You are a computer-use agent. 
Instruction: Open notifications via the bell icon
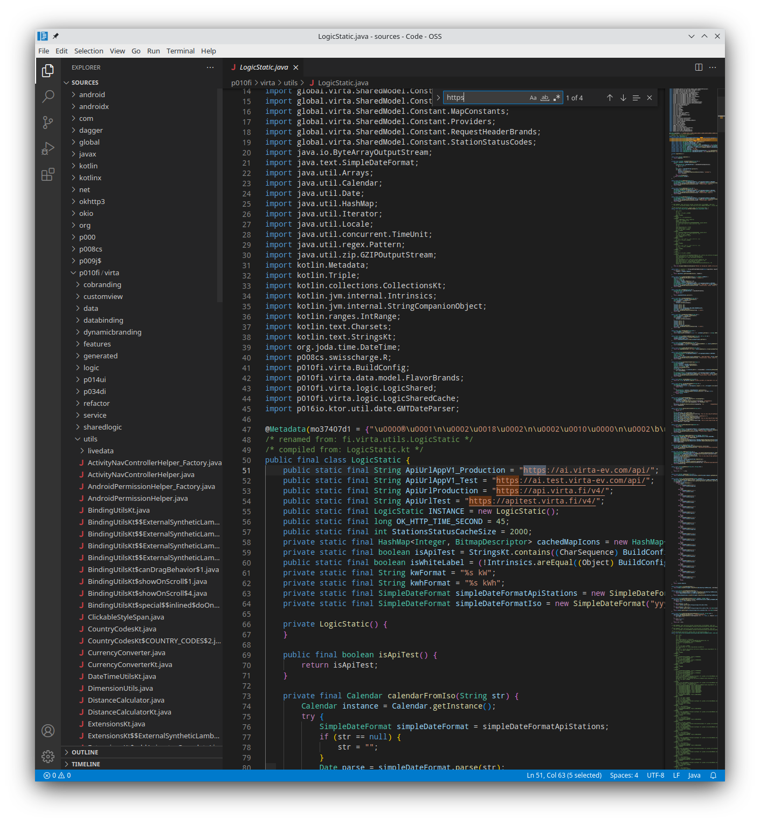[714, 775]
